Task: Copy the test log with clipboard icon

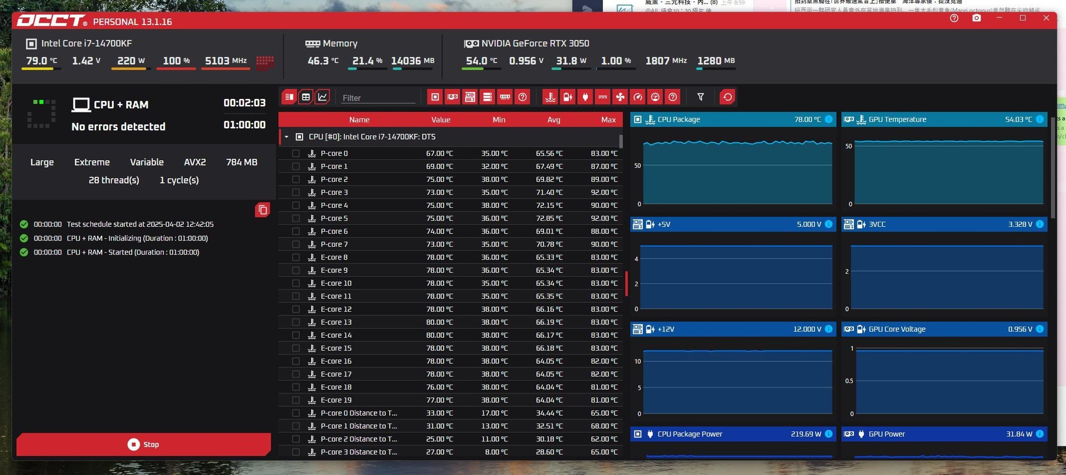Action: tap(263, 210)
